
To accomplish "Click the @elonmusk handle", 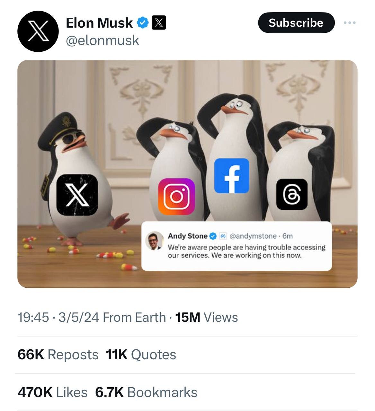I will coord(103,40).
